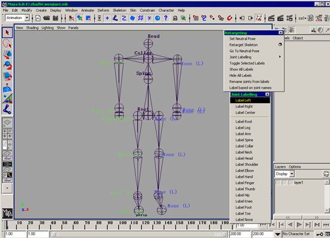Open the Retarget Skeleton option box

[x=280, y=45]
